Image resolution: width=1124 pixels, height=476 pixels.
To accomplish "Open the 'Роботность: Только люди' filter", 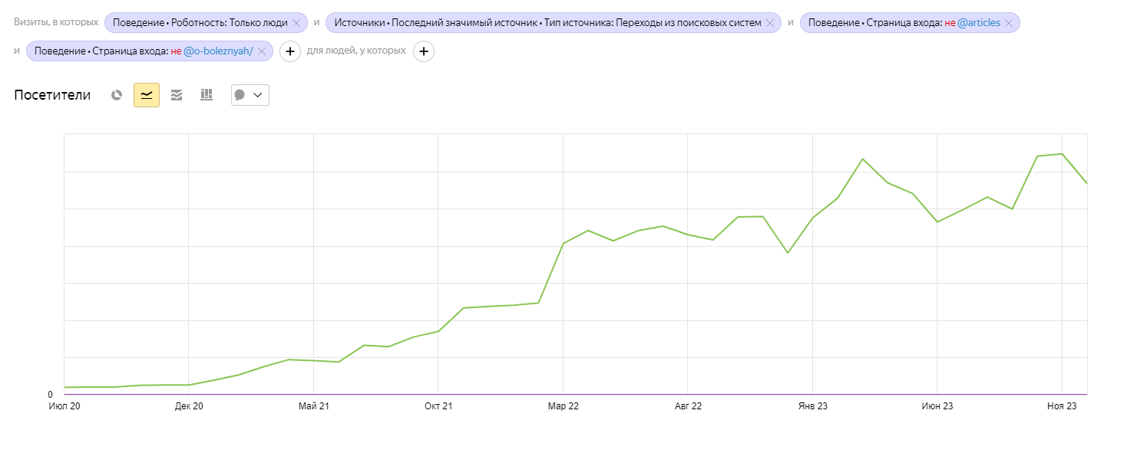I will click(200, 23).
